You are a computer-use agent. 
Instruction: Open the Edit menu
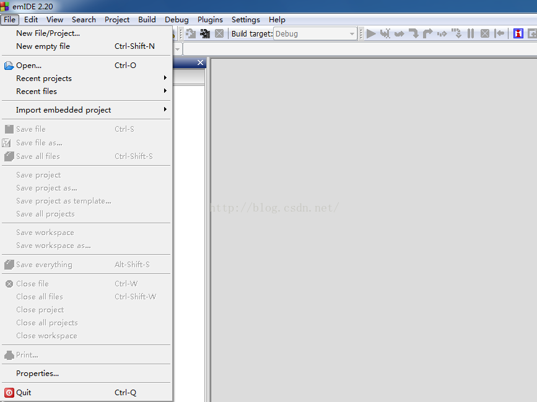click(x=31, y=20)
